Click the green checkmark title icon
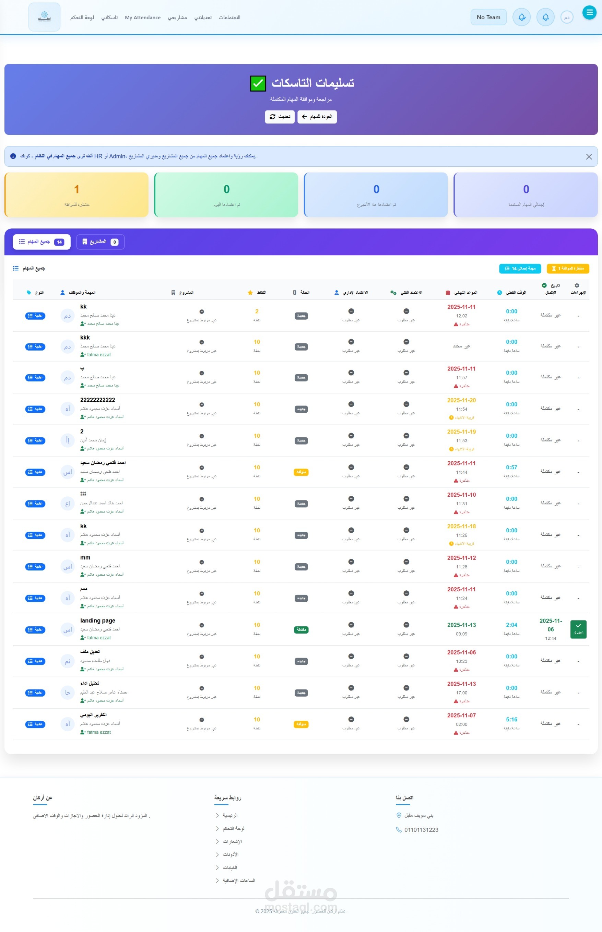This screenshot has width=602, height=932. (x=258, y=83)
